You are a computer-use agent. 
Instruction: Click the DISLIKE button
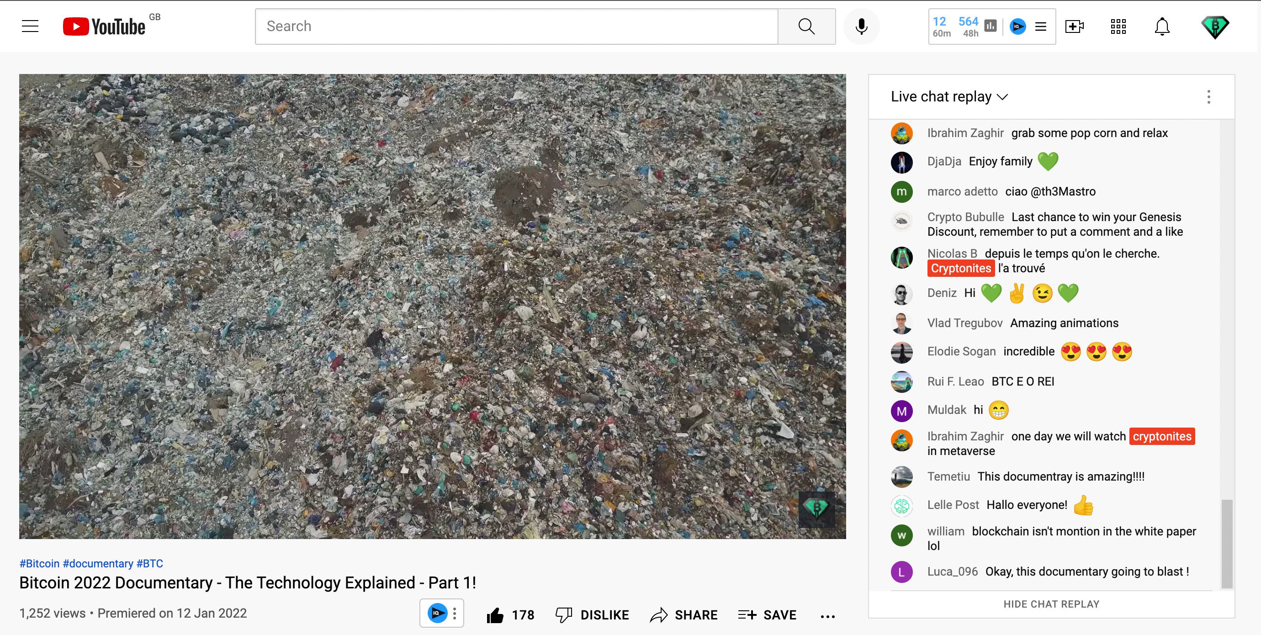[592, 615]
